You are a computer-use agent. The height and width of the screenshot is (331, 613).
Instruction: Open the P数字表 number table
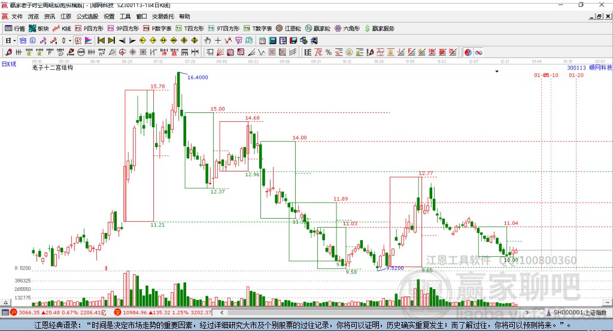click(157, 29)
